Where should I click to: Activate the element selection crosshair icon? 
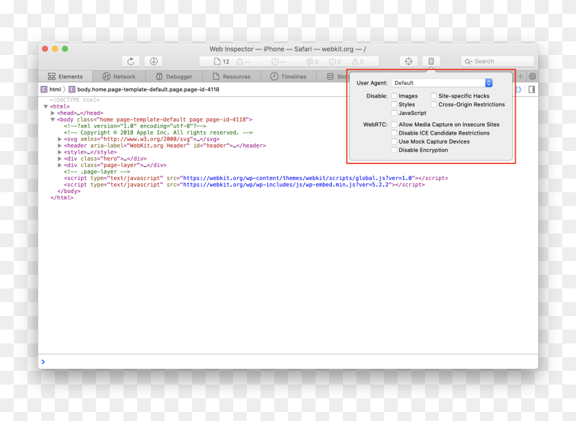[409, 61]
